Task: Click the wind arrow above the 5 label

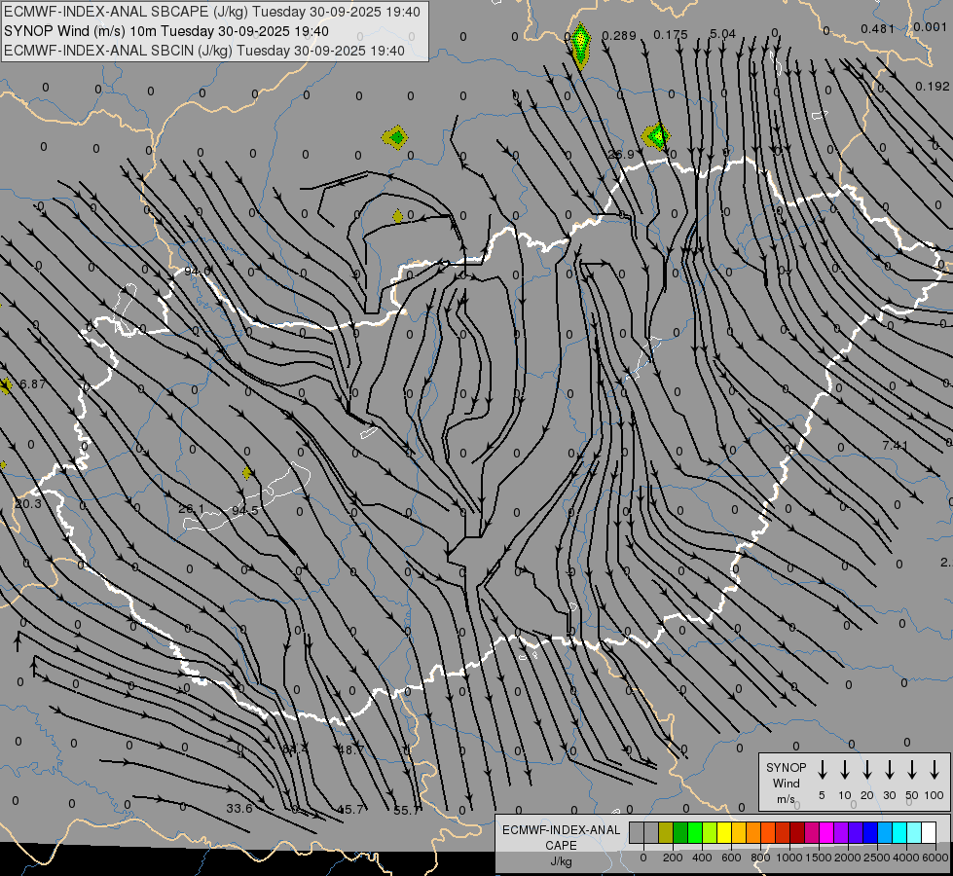Action: 822,770
